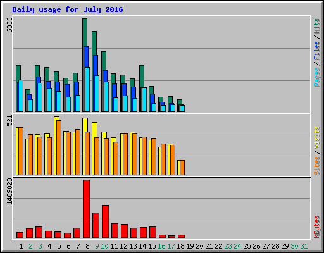Click day 26 on the x-axis

coord(256,246)
